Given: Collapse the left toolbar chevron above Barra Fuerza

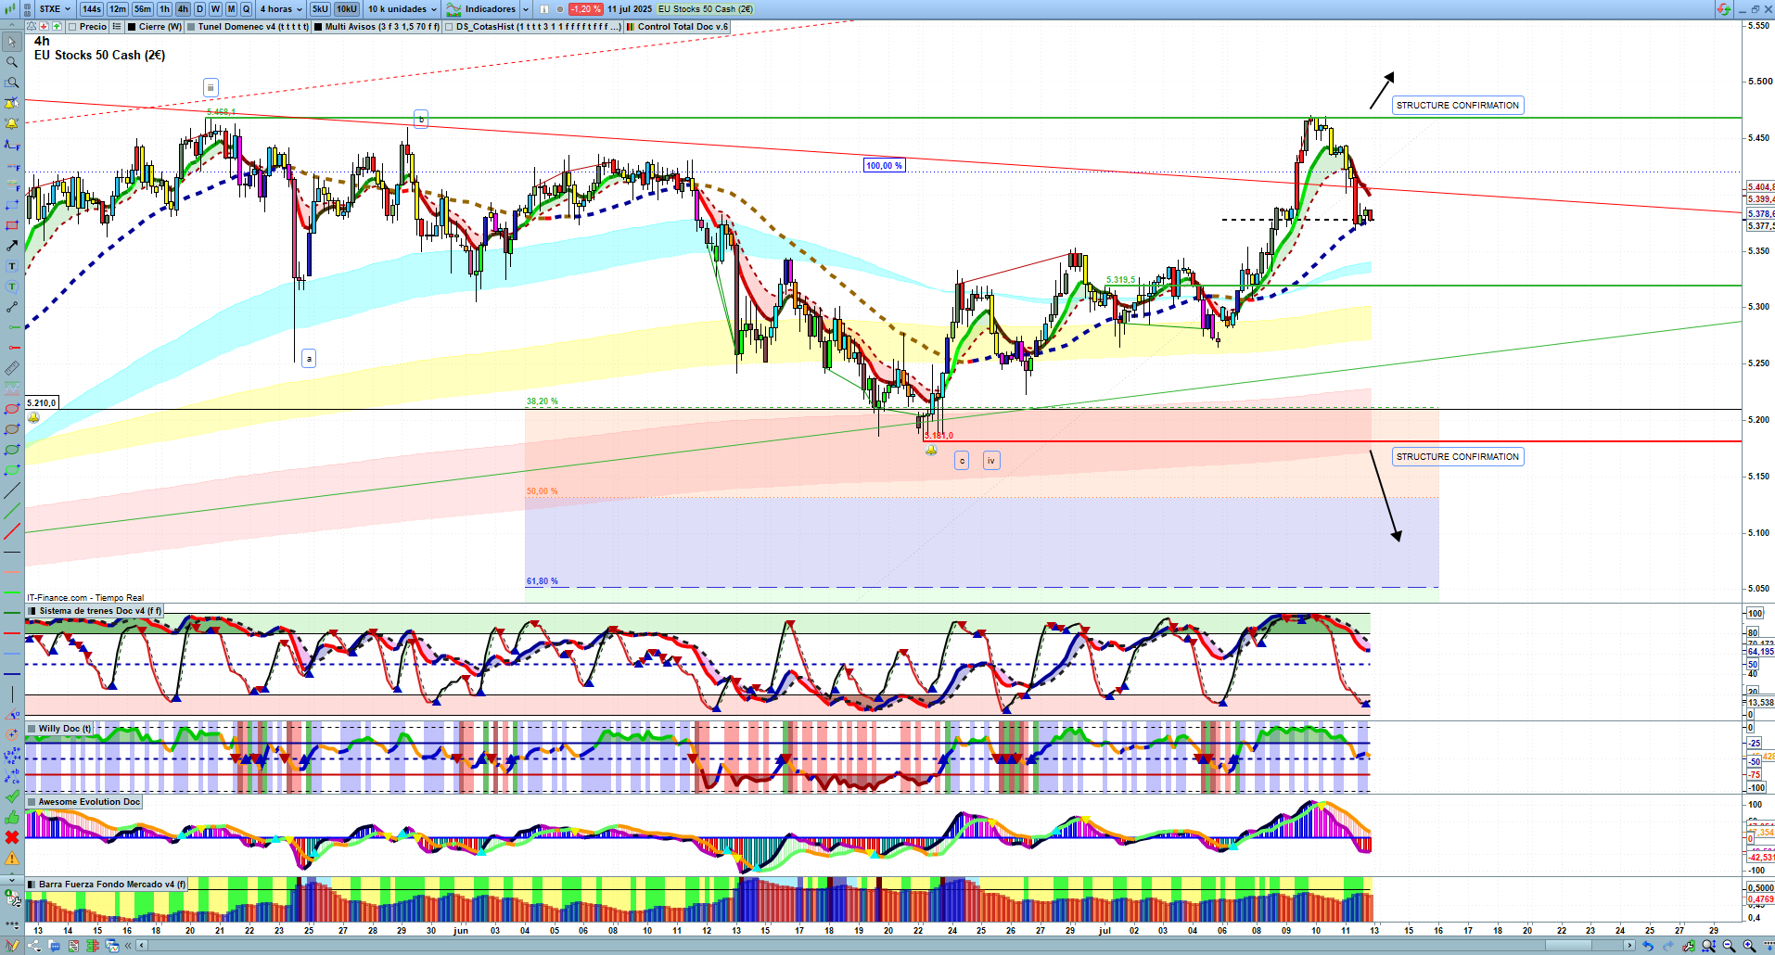Looking at the screenshot, I should (12, 878).
